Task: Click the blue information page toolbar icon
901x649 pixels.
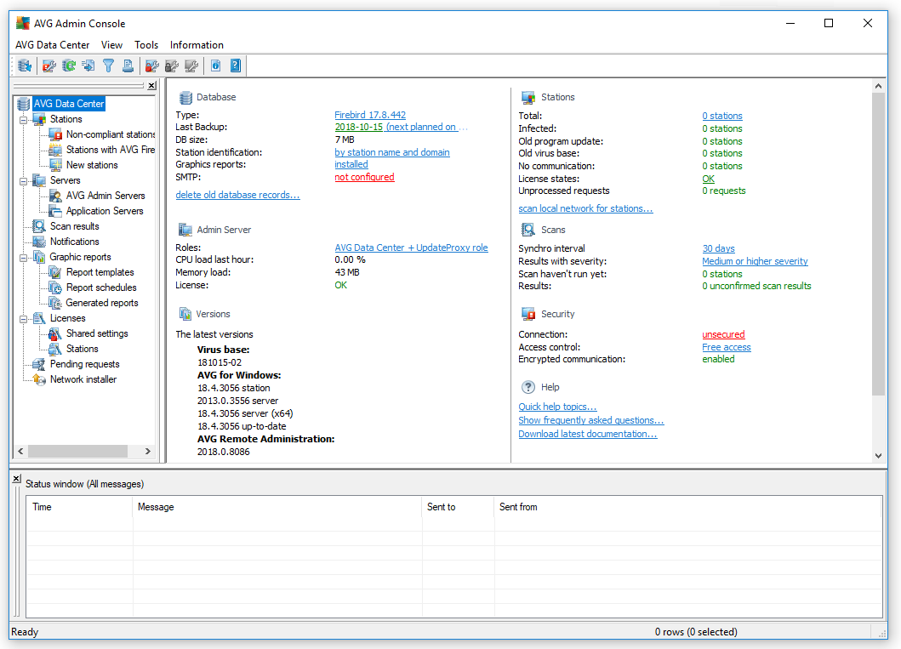Action: [x=215, y=66]
